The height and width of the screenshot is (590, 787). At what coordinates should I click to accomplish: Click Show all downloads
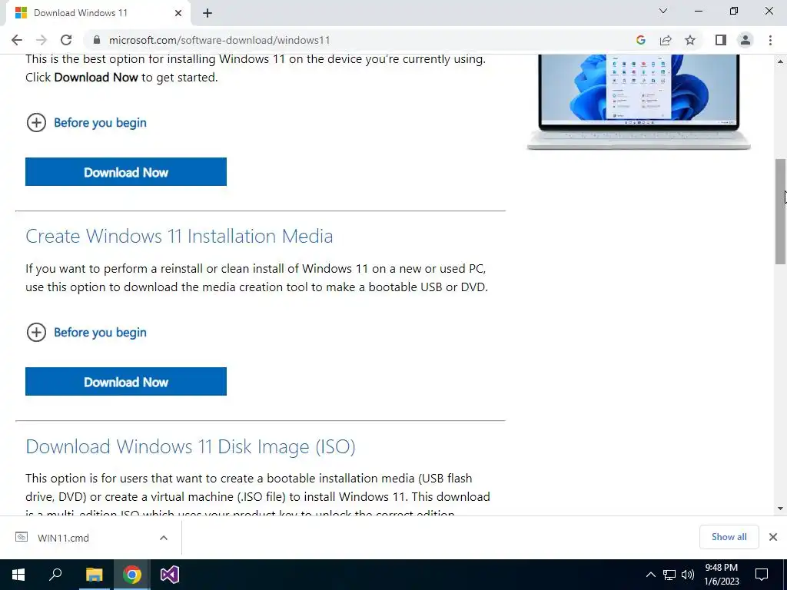click(x=729, y=537)
